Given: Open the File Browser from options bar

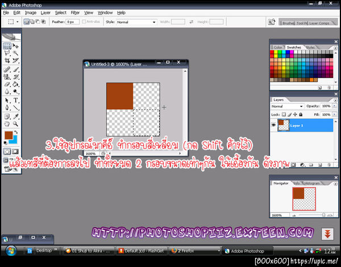Looking at the screenshot, I should coord(272,22).
